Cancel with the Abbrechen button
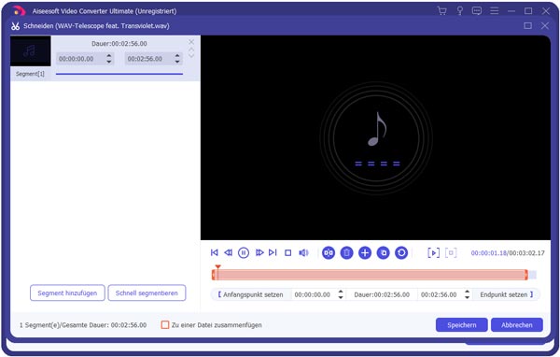This screenshot has width=560, height=357. [517, 325]
